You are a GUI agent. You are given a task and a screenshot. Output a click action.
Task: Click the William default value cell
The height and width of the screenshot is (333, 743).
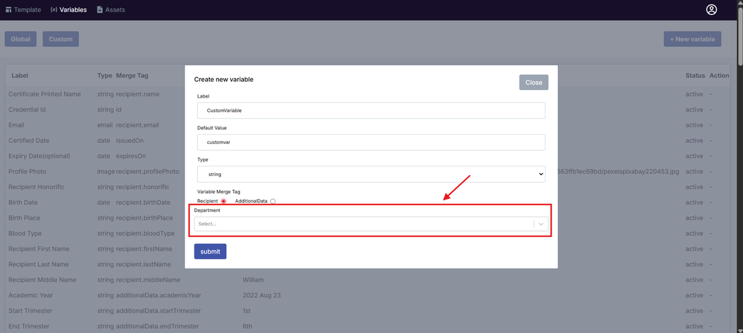253,280
